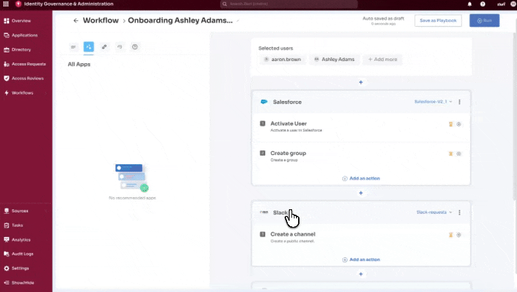Click the Auto saved as draft status
Image resolution: width=517 pixels, height=292 pixels.
[383, 18]
